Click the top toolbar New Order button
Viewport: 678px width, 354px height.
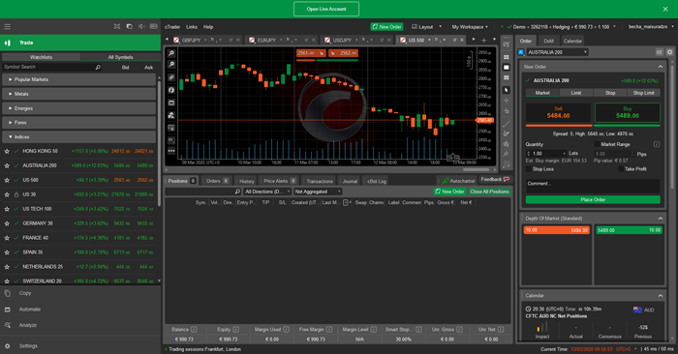click(x=386, y=27)
